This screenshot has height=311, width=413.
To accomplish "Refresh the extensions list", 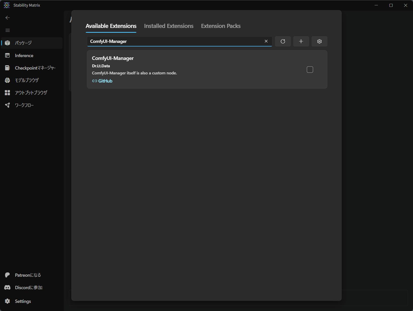I will (x=283, y=41).
